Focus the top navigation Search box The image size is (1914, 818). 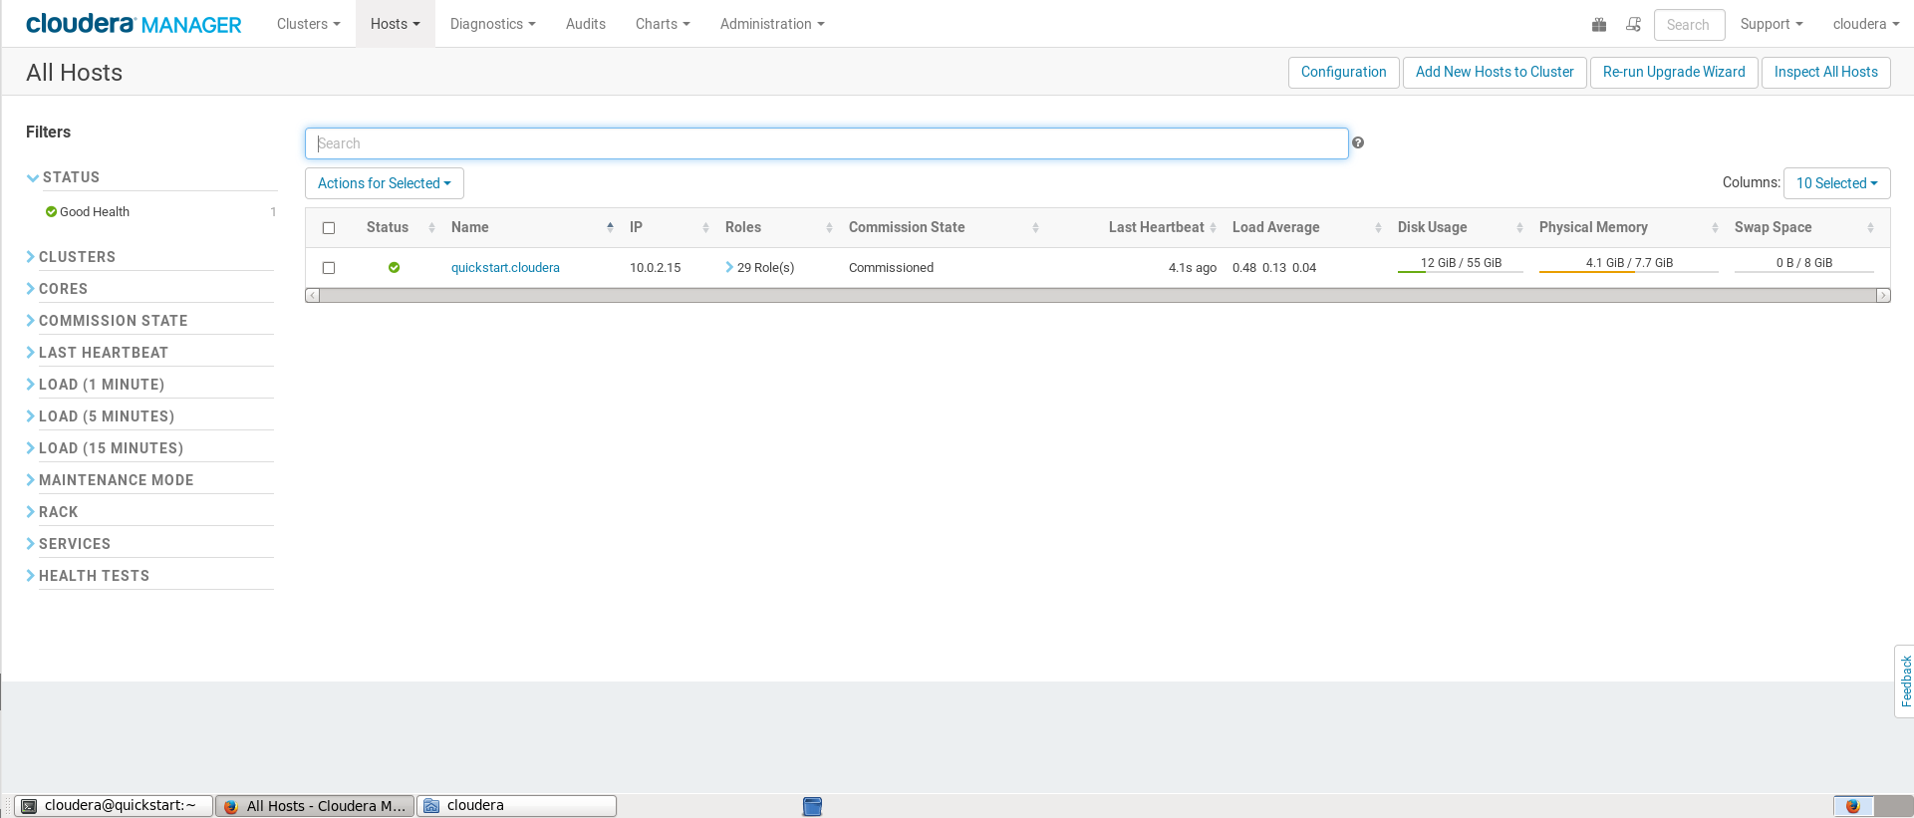[1689, 25]
